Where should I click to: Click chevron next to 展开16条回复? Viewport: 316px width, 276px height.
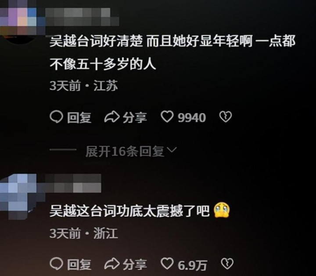[172, 150]
